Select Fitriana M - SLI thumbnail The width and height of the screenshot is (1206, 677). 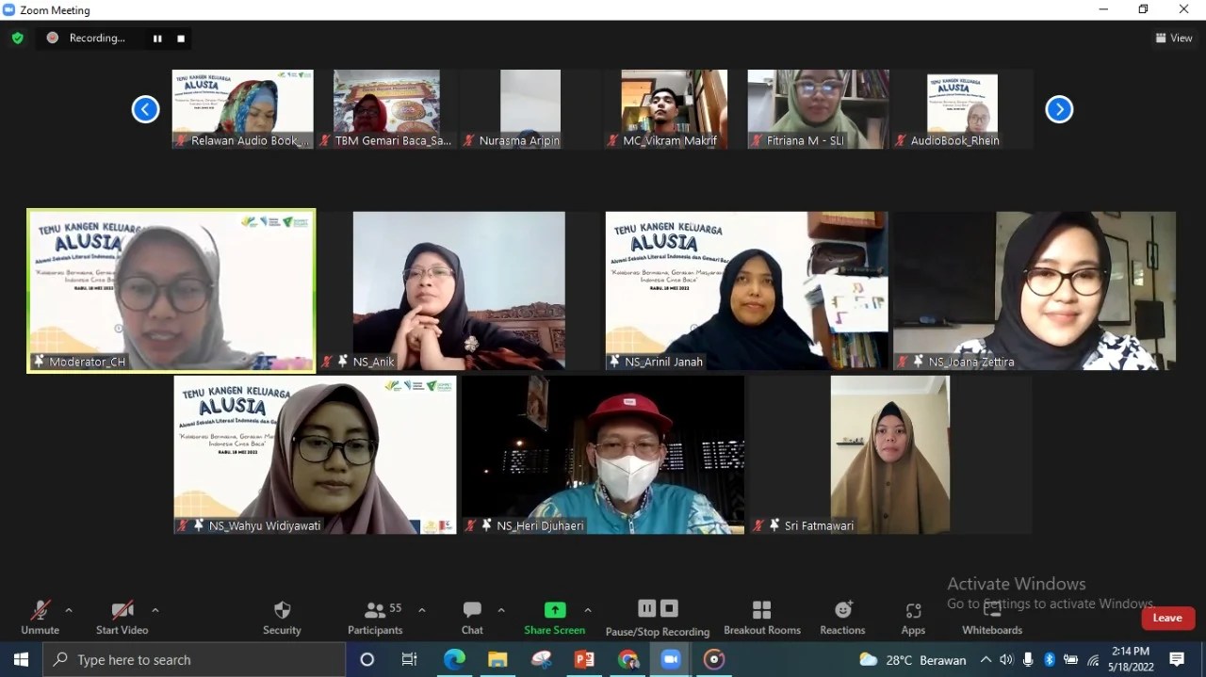(819, 109)
